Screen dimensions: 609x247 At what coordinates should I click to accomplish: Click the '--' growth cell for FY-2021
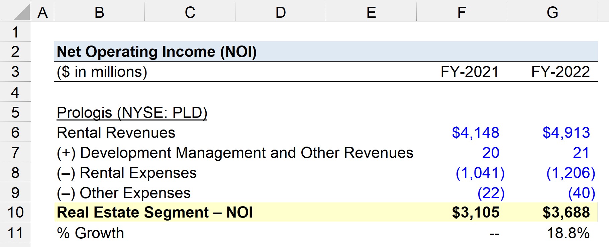[x=495, y=234]
